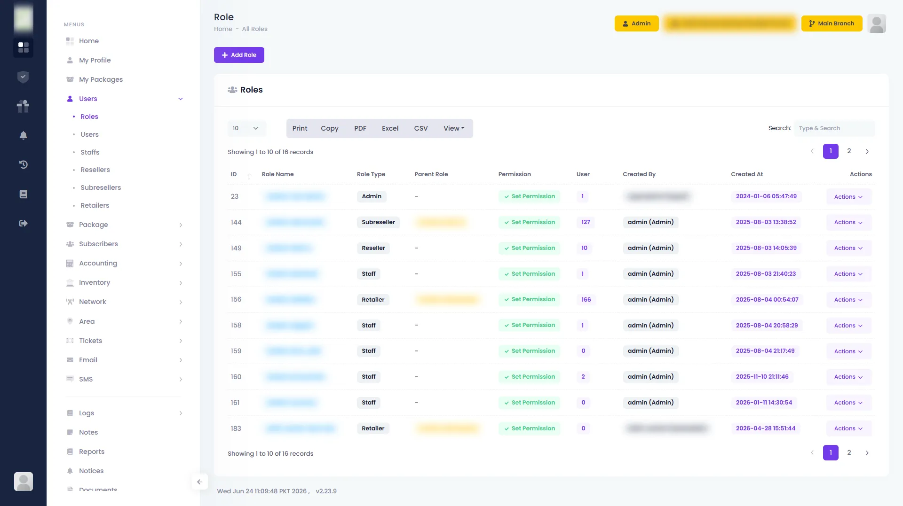Click the PDF export button

coord(360,128)
